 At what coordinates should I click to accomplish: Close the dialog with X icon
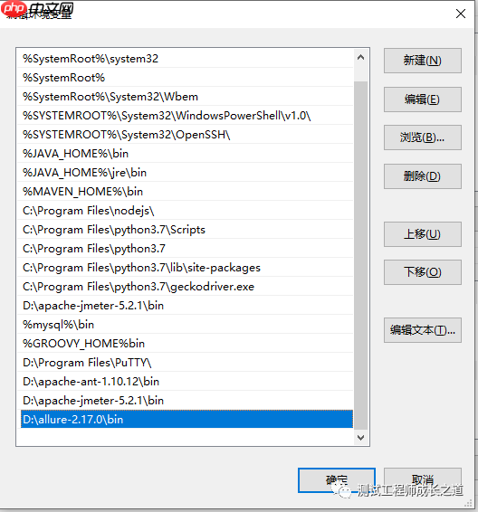tap(461, 14)
